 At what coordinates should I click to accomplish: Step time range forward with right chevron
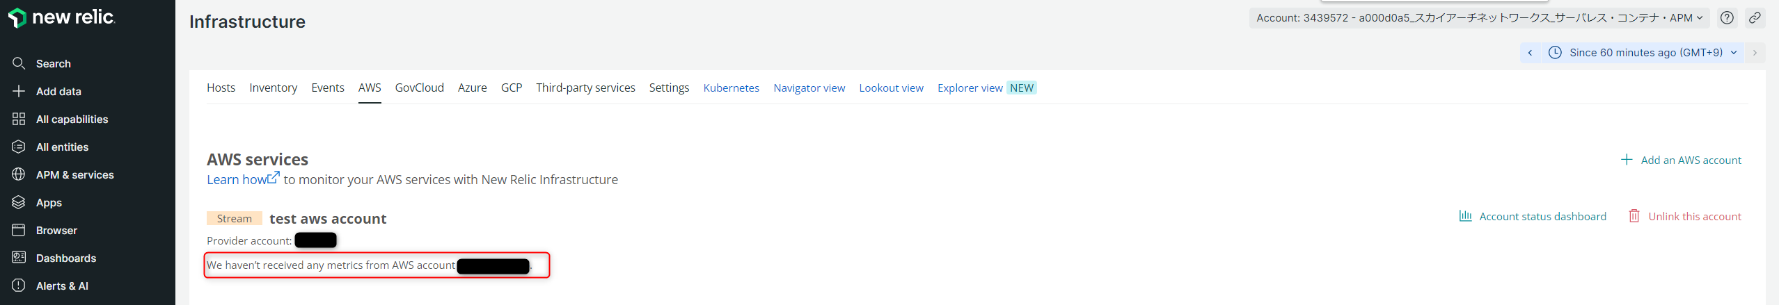1755,53
